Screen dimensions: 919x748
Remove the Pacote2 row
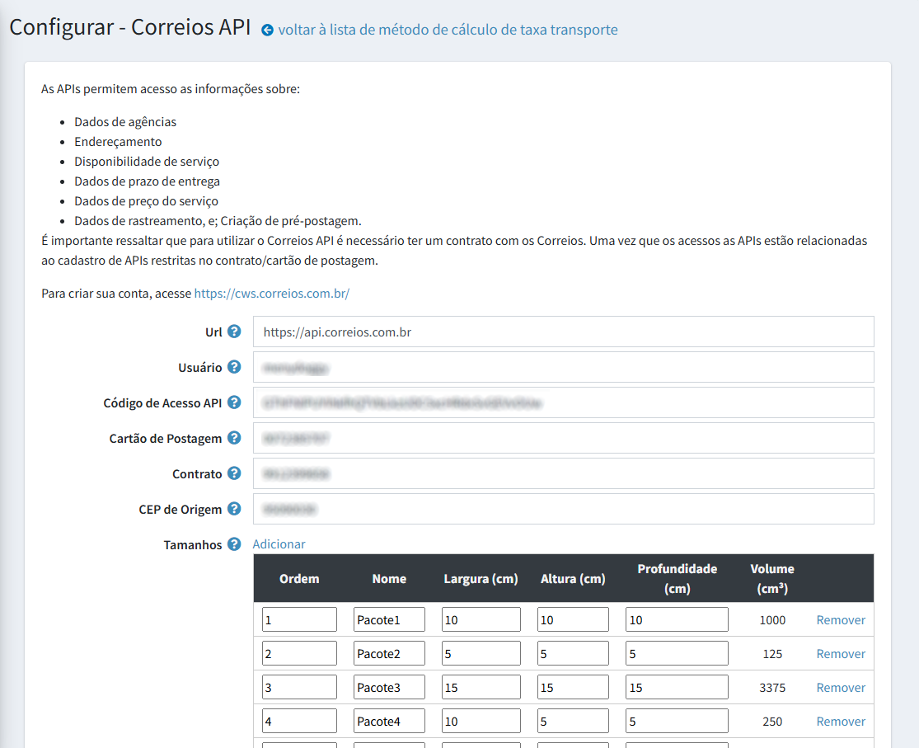[x=841, y=654]
